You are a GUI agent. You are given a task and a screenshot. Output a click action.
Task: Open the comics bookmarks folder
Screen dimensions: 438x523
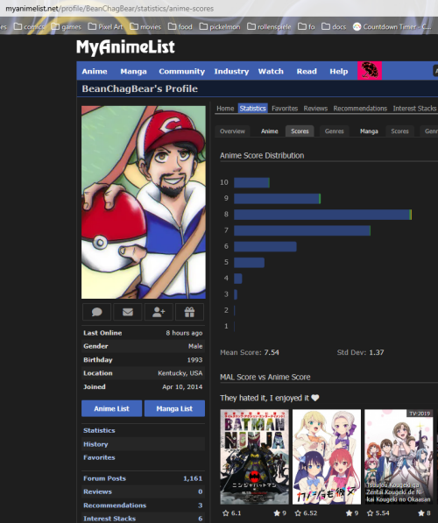(30, 26)
